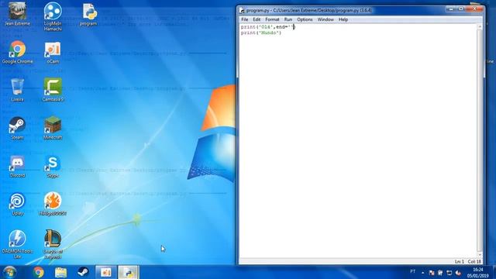Minimize the IDLE program.py window
496x279 pixels.
coord(451,9)
